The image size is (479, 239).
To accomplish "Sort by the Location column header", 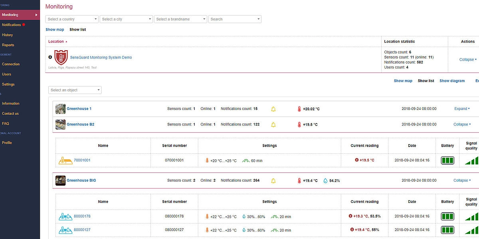I will point(58,41).
